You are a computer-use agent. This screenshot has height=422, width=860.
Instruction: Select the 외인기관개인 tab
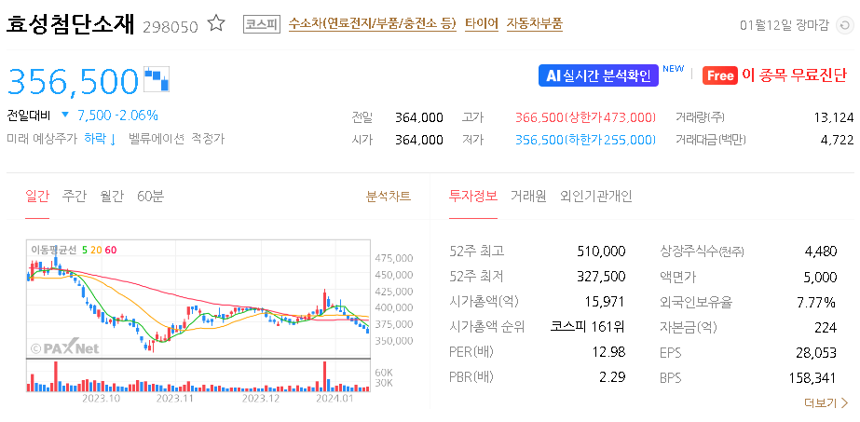point(596,197)
